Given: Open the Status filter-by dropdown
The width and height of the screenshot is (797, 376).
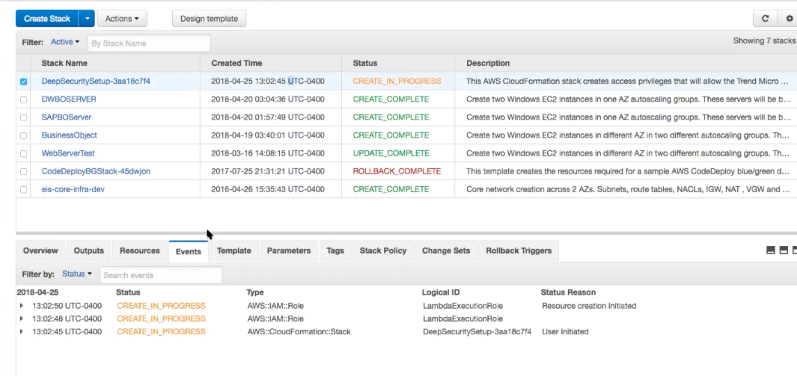Looking at the screenshot, I should pos(77,274).
